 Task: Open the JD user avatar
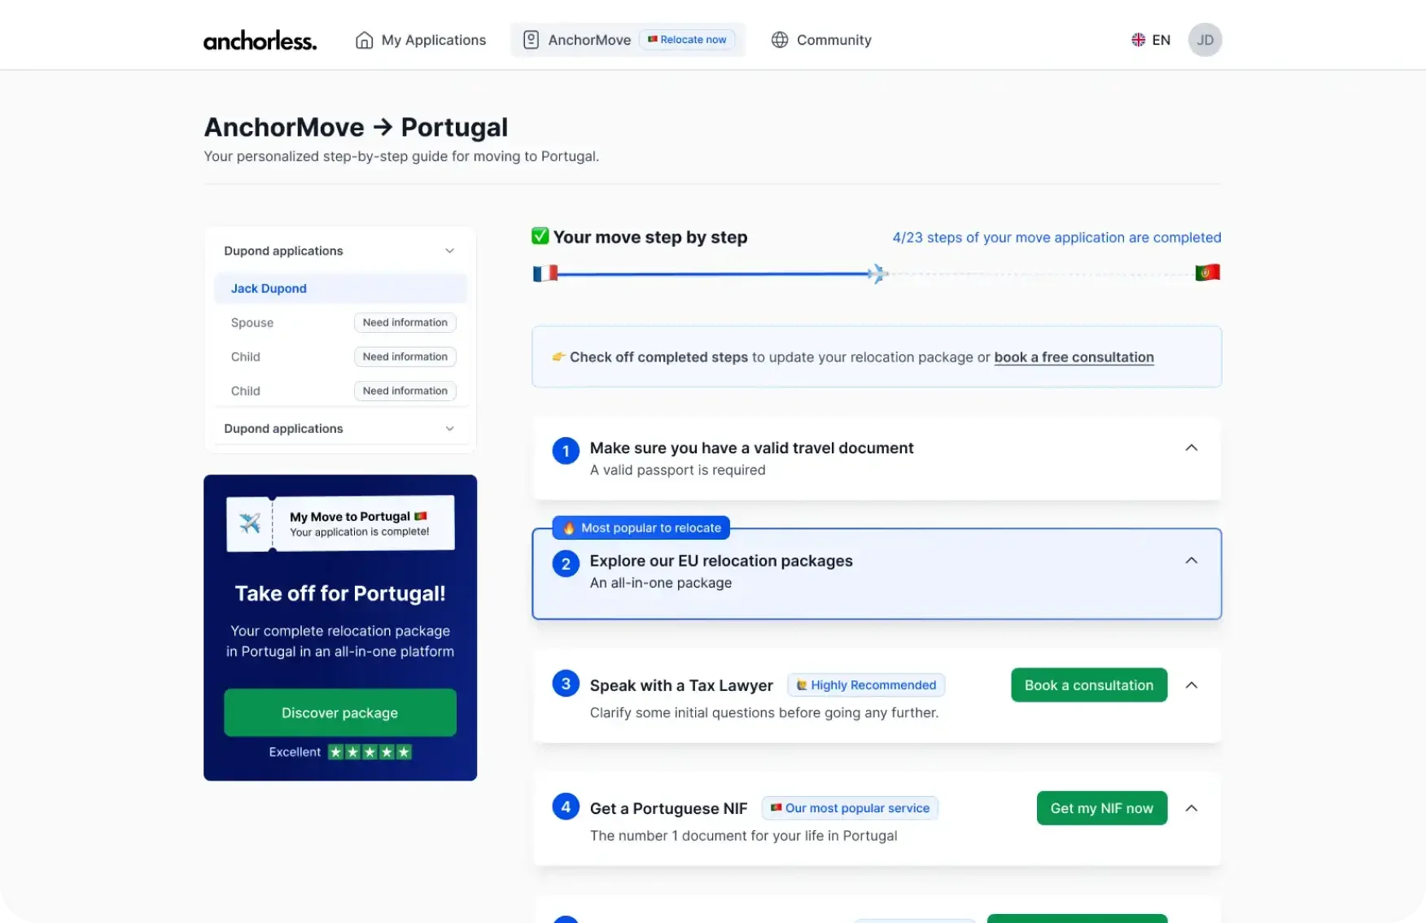[1205, 40]
